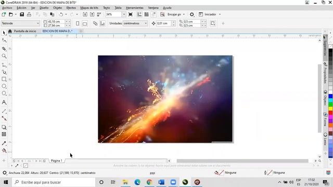This screenshot has width=333, height=187.
Task: Click the Print icon
Action: (29, 15)
